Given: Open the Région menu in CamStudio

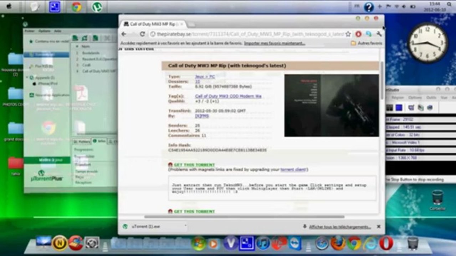Looking at the screenshot, I should [x=398, y=97].
